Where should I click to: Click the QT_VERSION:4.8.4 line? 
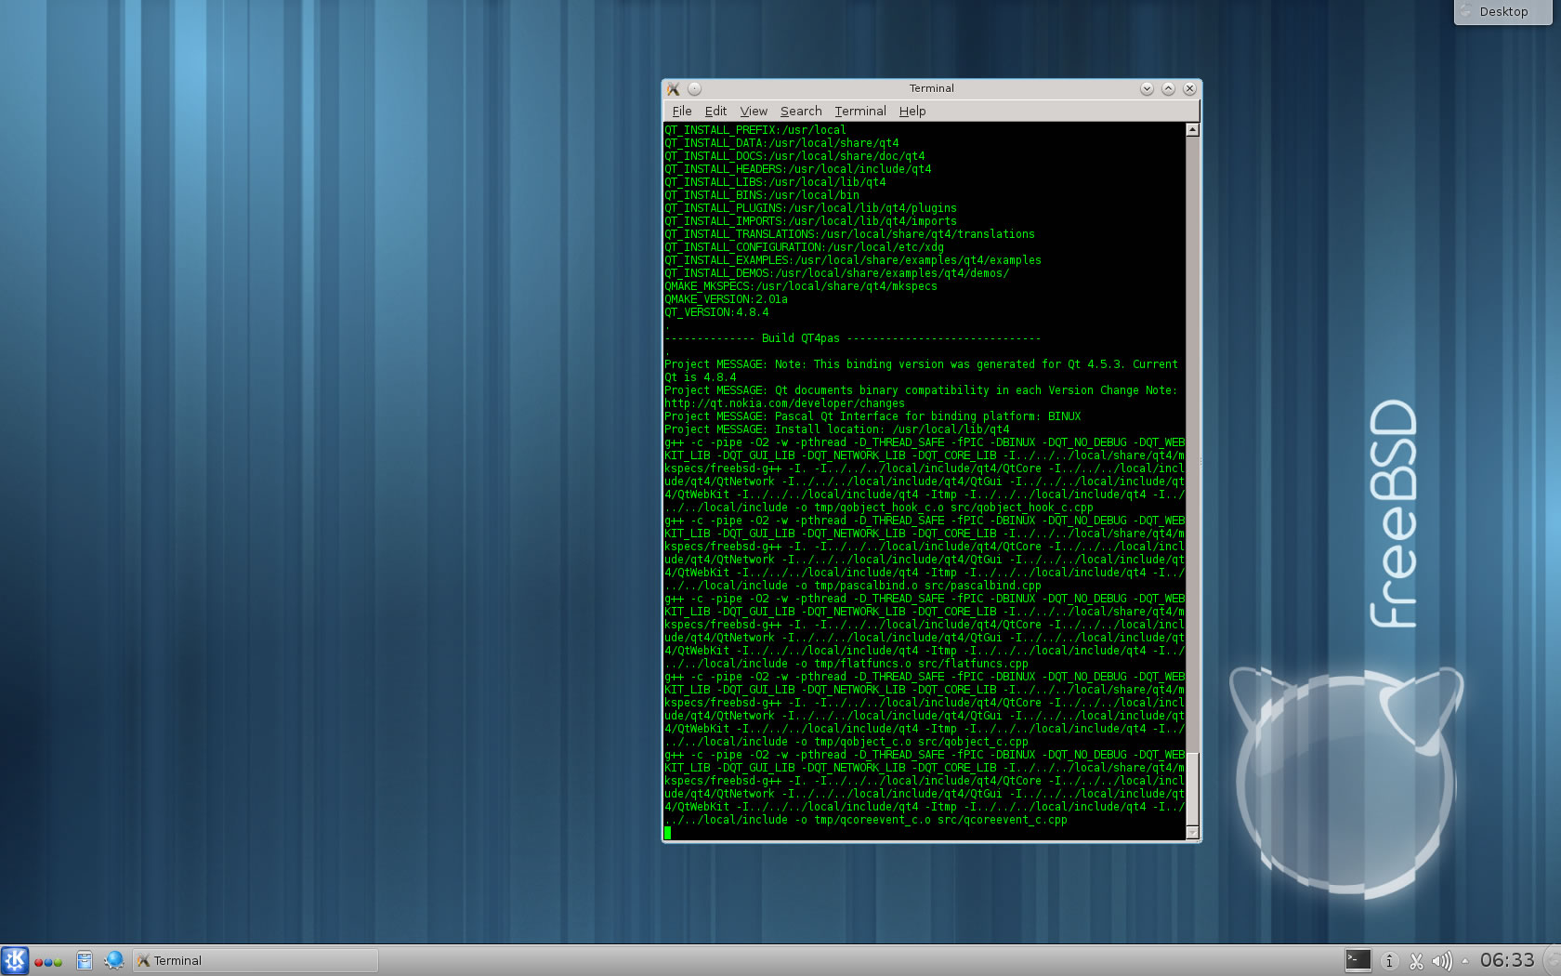(x=716, y=312)
